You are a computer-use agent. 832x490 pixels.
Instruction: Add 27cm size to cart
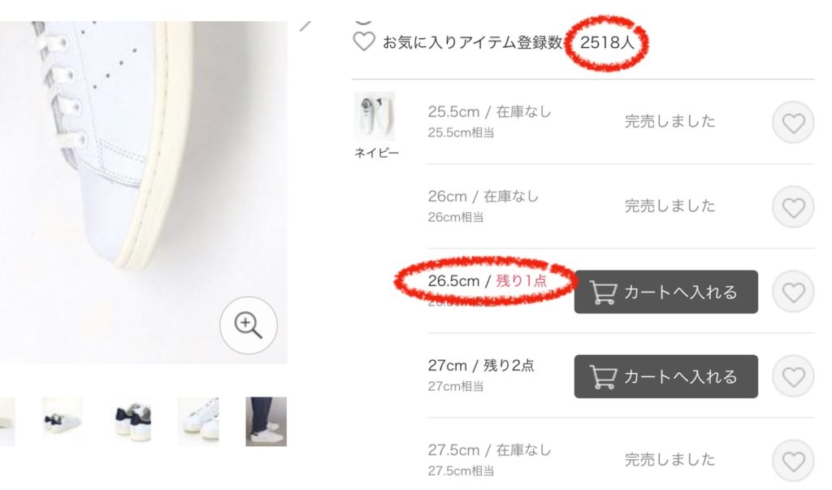(x=666, y=376)
